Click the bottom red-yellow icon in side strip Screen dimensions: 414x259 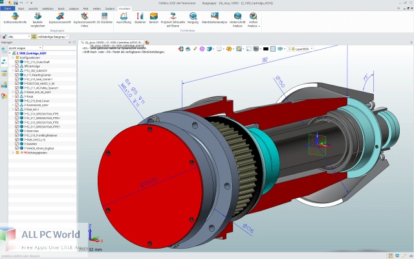tap(4, 96)
